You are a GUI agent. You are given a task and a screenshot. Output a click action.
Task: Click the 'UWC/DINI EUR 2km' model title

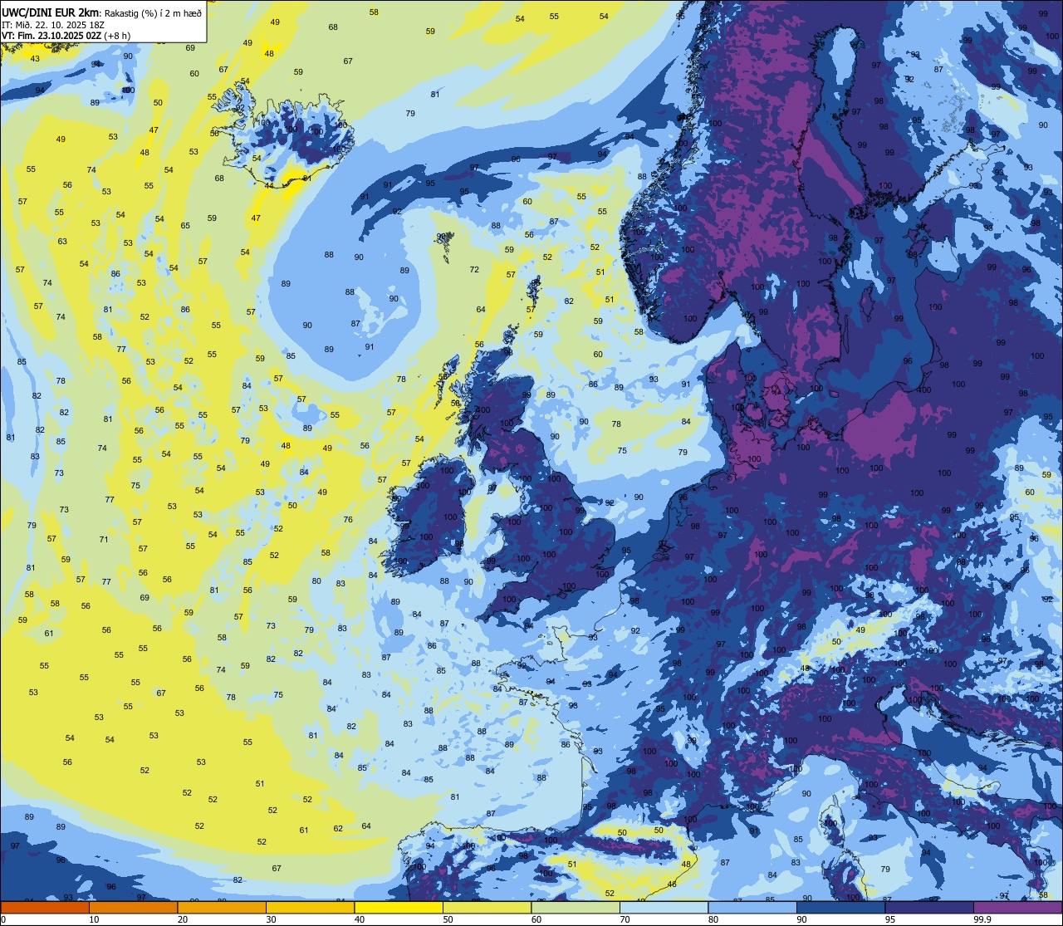click(50, 12)
